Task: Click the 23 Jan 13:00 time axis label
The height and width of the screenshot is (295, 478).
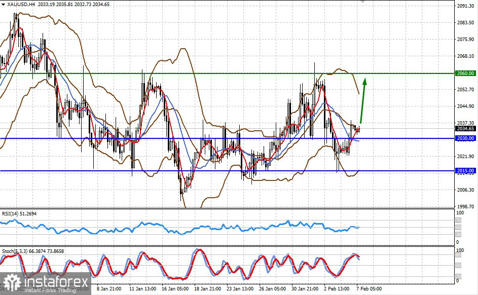Action: tap(240, 289)
